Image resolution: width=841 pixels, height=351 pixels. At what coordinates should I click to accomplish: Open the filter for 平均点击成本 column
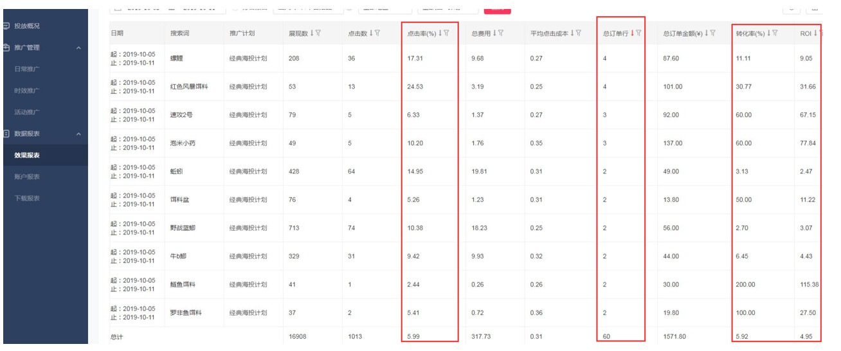(x=579, y=33)
